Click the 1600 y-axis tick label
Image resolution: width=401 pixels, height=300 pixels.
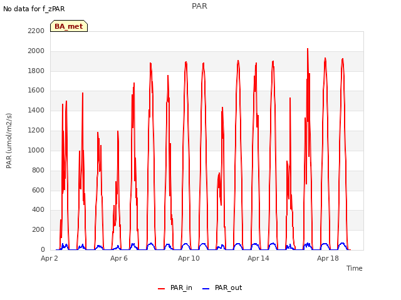36,90
